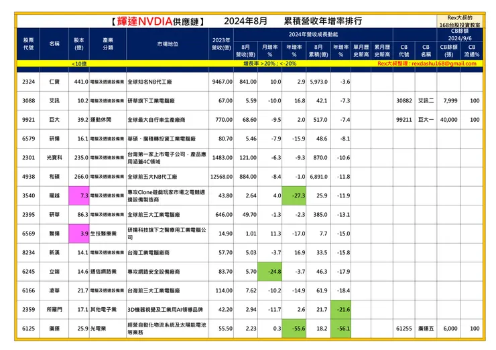The image size is (496, 350).
Task: Select stock code cell 3540
Action: coord(28,195)
